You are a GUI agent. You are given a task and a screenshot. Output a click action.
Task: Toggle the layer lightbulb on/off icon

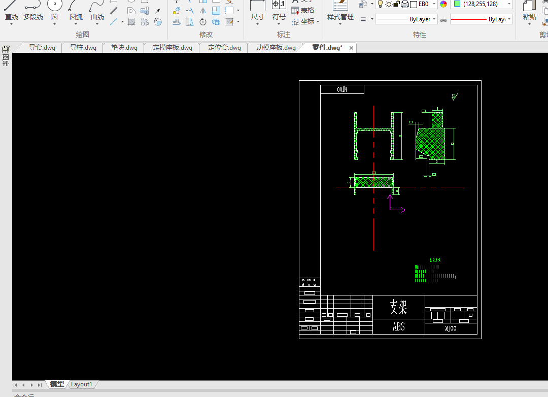[x=380, y=4]
